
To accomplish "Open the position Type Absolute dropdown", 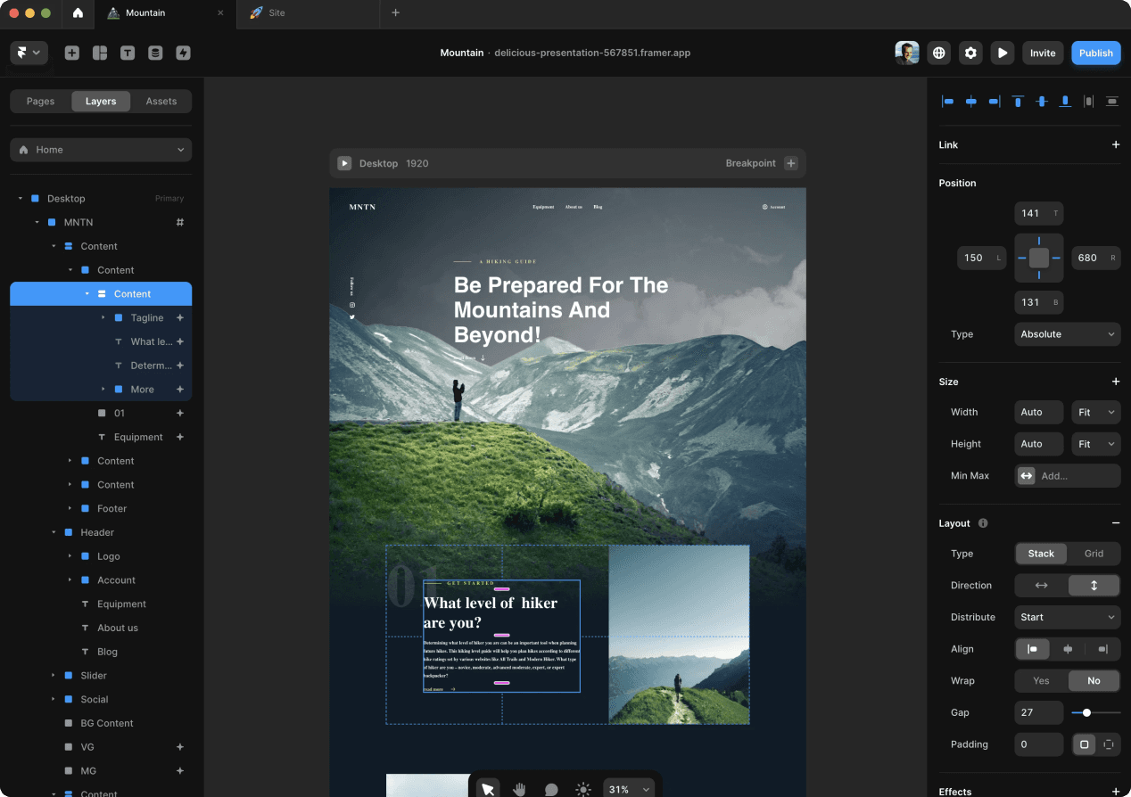I will click(1067, 334).
